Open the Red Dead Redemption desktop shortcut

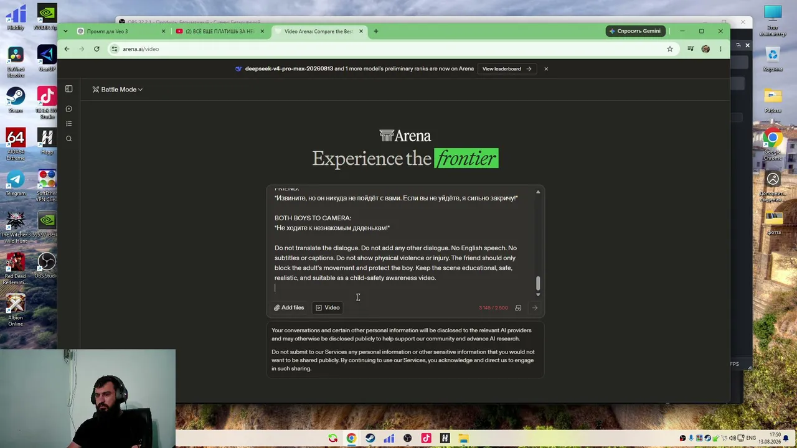(16, 269)
